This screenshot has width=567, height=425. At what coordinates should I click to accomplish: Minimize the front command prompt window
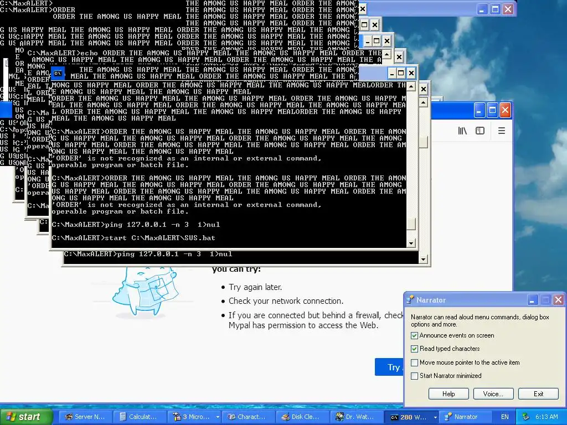pos(391,74)
